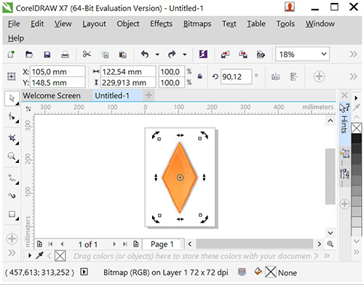The image size is (364, 285).
Task: Click the vertical scrollbar thumb
Action: point(330,176)
